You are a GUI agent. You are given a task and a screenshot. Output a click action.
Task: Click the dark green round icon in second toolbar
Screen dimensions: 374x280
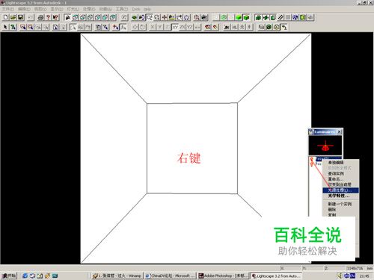coord(269,27)
